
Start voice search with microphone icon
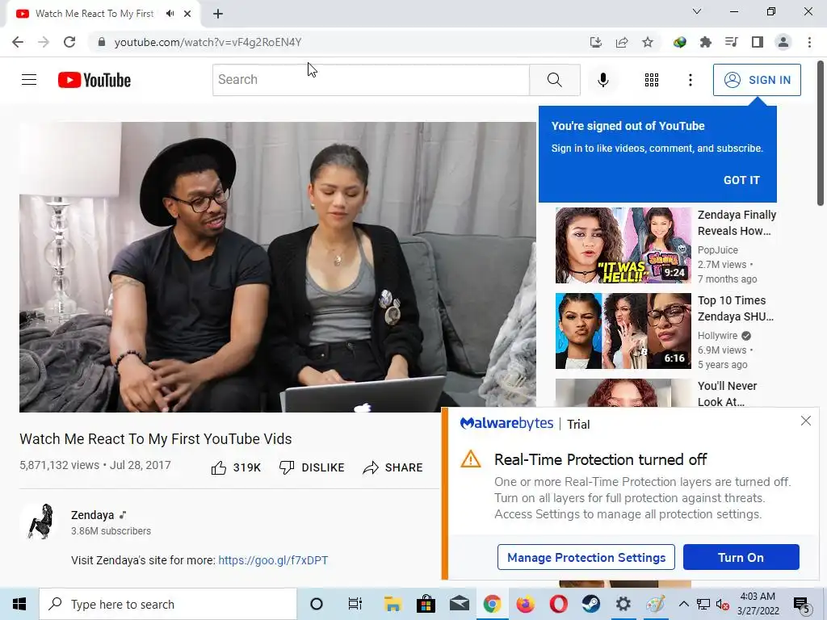(602, 80)
